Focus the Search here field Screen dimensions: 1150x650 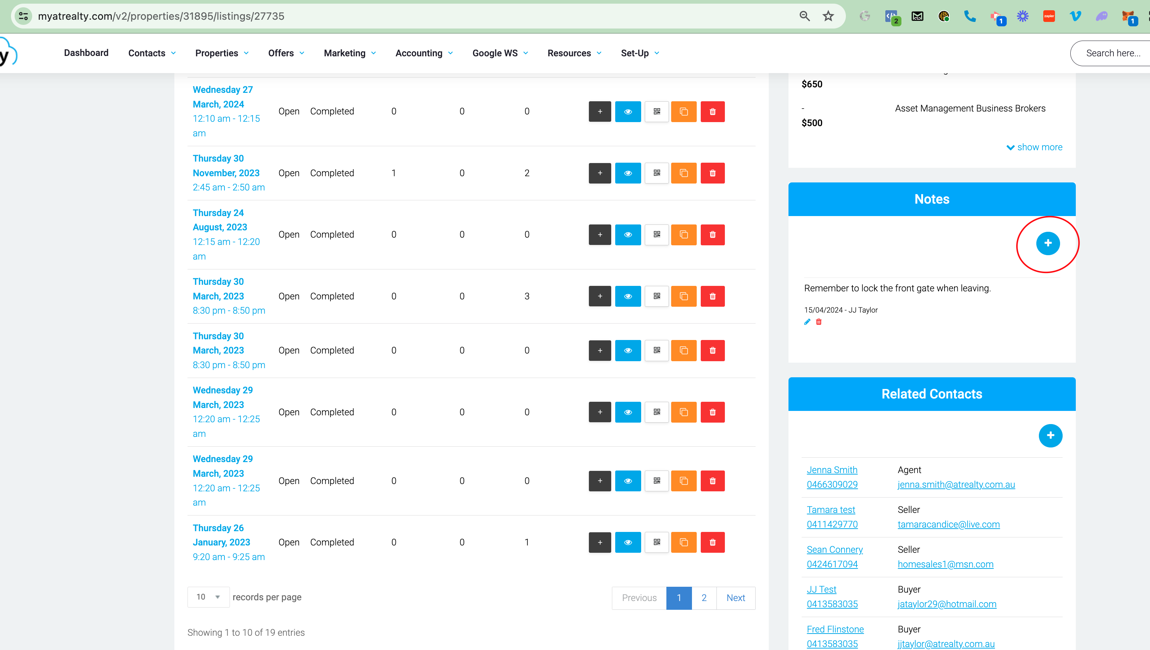(x=1112, y=53)
